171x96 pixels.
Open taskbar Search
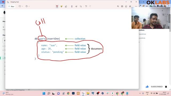[49, 93]
